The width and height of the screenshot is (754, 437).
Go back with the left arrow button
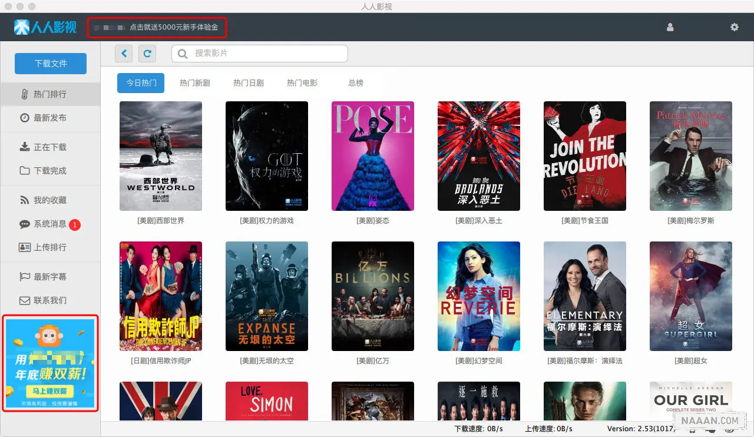pos(124,54)
